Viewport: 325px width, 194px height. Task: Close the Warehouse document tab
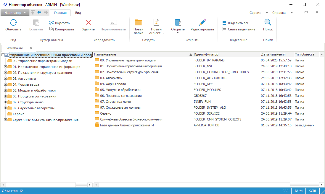tap(31, 48)
